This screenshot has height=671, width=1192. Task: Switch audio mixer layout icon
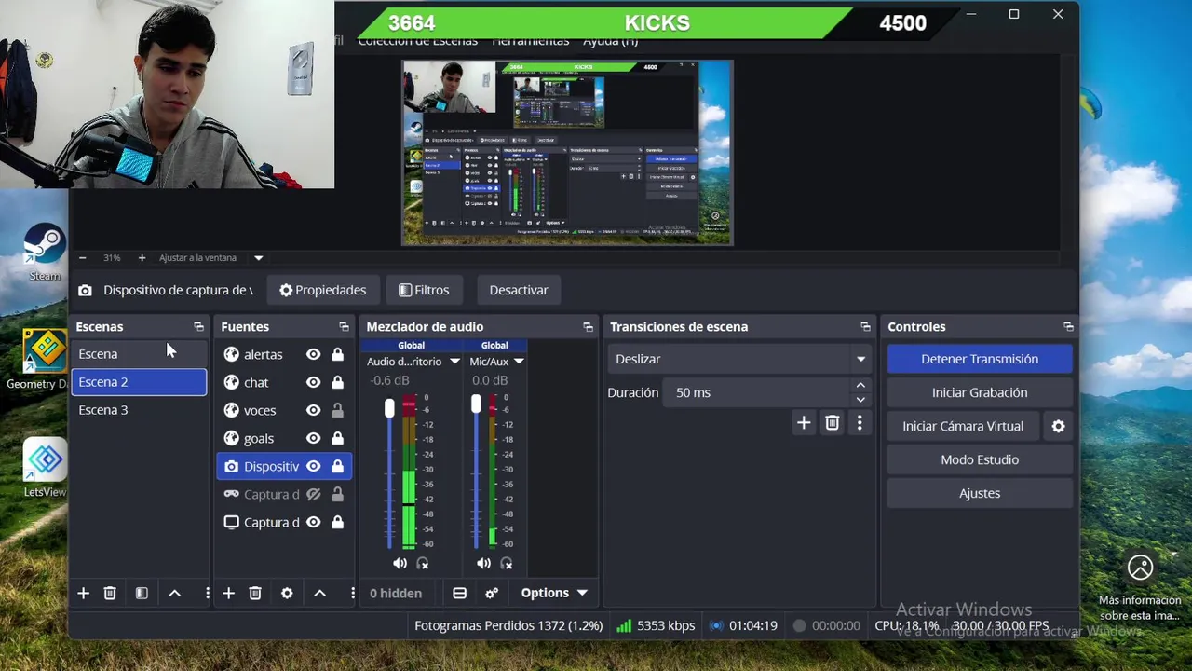tap(459, 593)
